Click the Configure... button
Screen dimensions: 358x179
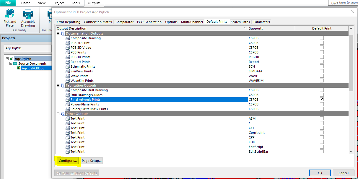pos(68,161)
